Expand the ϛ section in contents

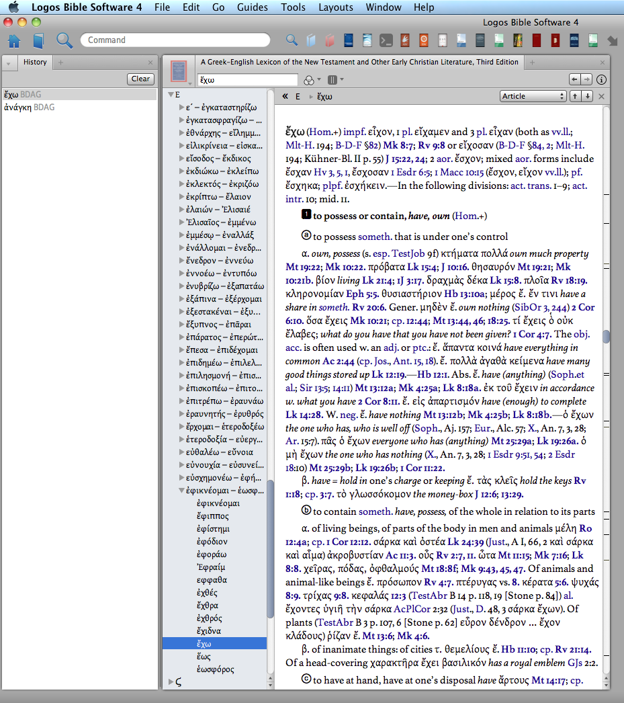point(171,681)
